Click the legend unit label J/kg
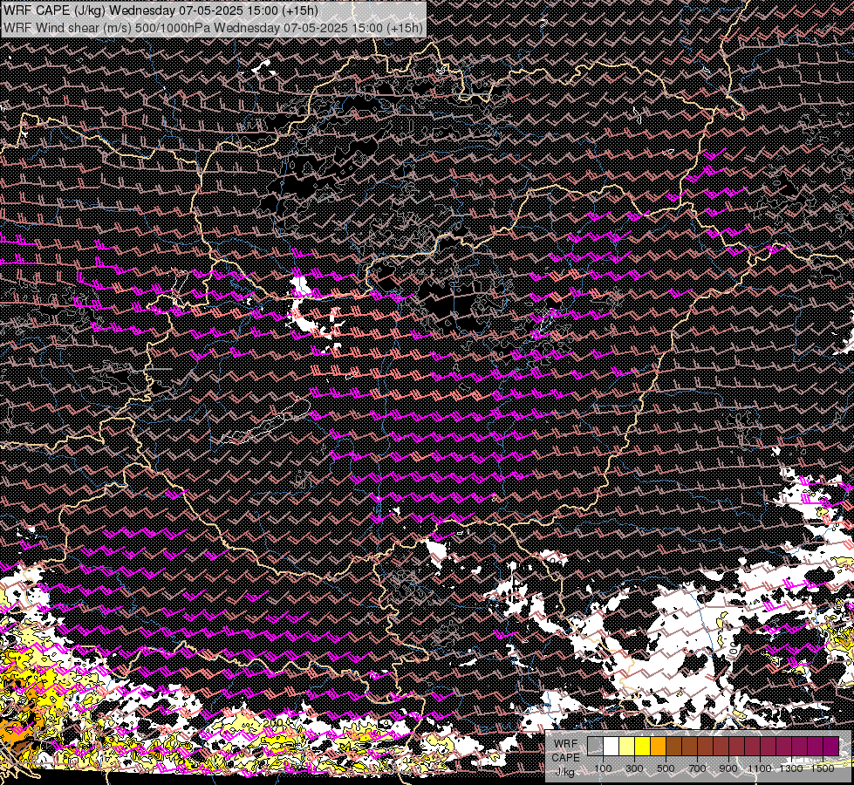854x785 pixels. pyautogui.click(x=564, y=772)
